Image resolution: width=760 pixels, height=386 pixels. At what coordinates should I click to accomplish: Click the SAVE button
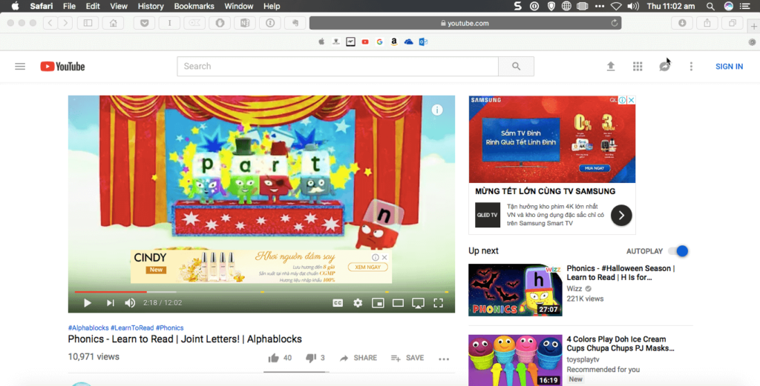(x=407, y=358)
